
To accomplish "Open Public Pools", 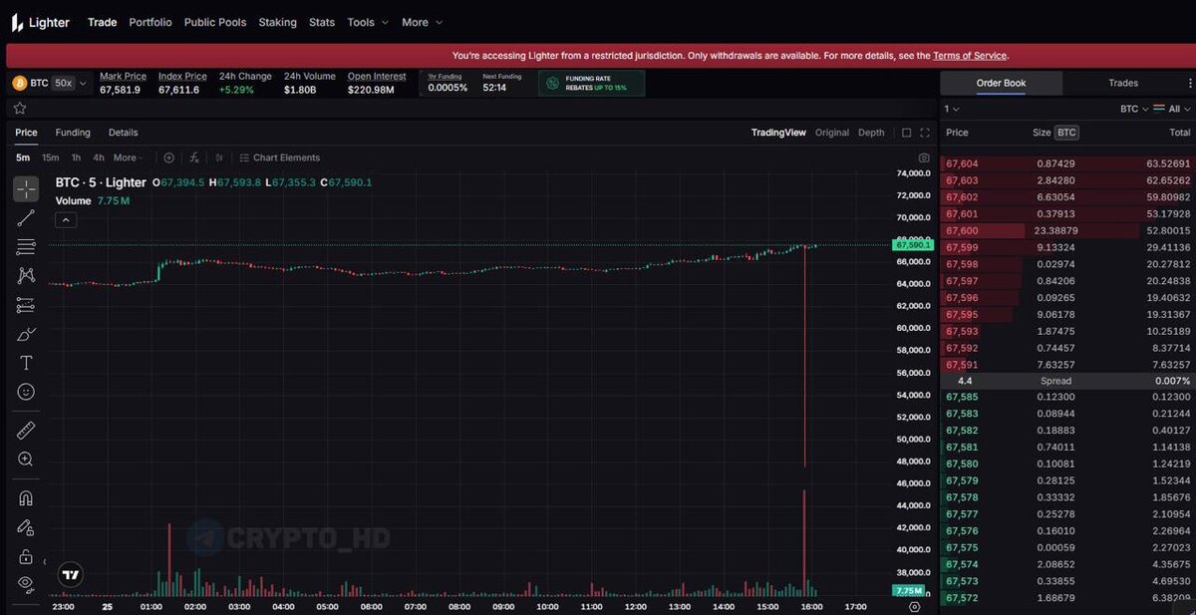I will coord(215,22).
